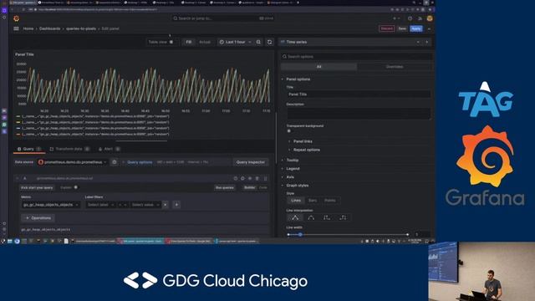The height and width of the screenshot is (301, 535).
Task: Open the label filter operator dropdown
Action: tap(123, 205)
